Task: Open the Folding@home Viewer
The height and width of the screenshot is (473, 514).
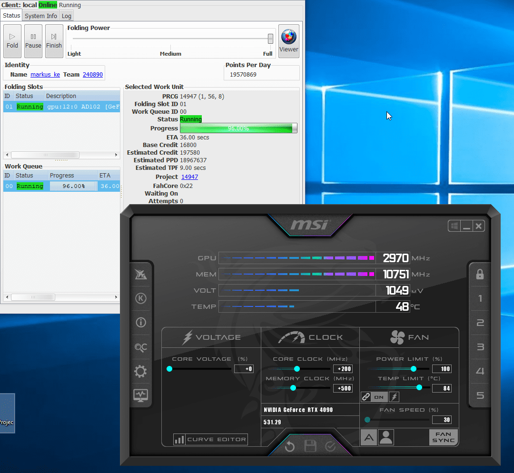Action: pyautogui.click(x=288, y=41)
